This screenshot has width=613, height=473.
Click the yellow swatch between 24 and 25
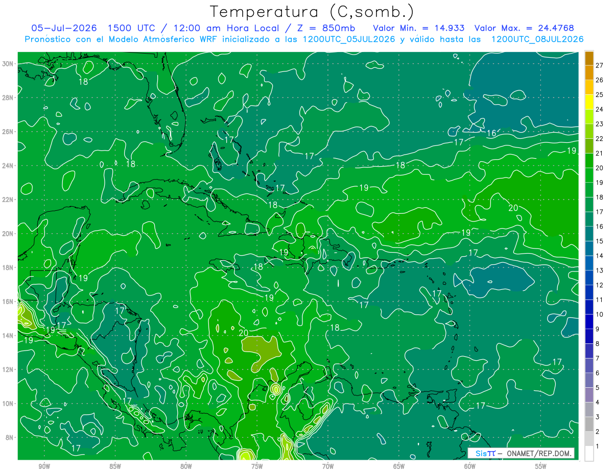pyautogui.click(x=590, y=102)
